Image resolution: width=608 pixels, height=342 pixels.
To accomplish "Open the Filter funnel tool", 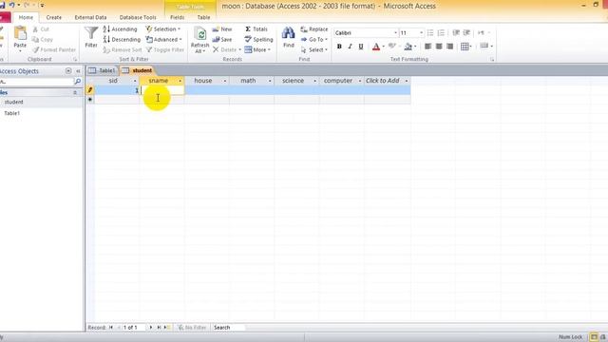I will (91, 38).
